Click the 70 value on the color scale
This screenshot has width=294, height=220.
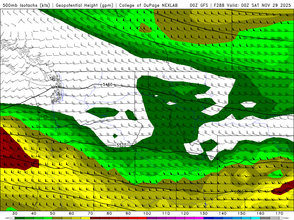pyautogui.click(x=90, y=213)
